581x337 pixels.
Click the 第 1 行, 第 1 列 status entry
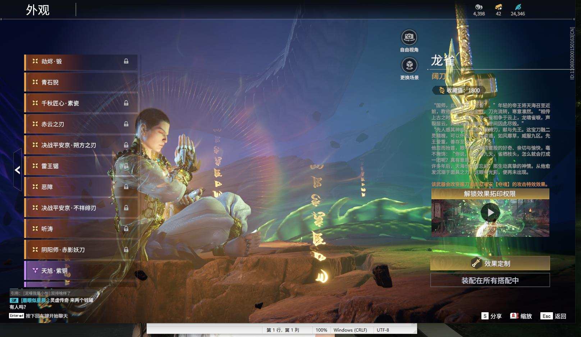pyautogui.click(x=283, y=330)
